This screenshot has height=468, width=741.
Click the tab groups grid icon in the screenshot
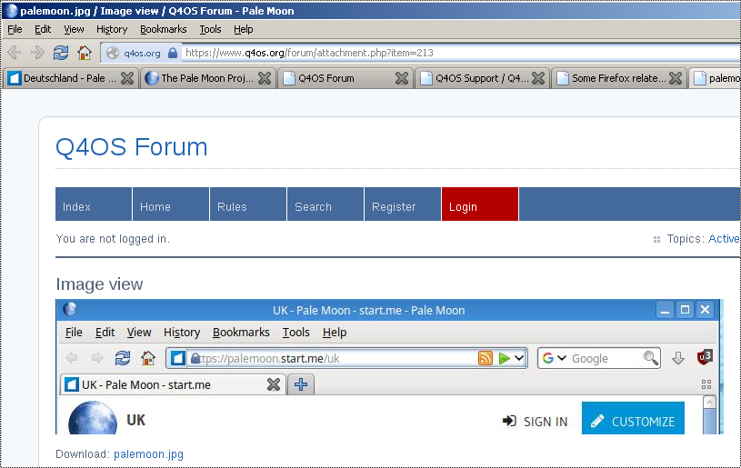click(x=706, y=384)
